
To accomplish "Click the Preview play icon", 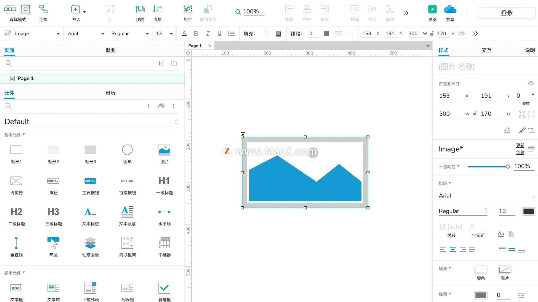I will click(x=432, y=9).
